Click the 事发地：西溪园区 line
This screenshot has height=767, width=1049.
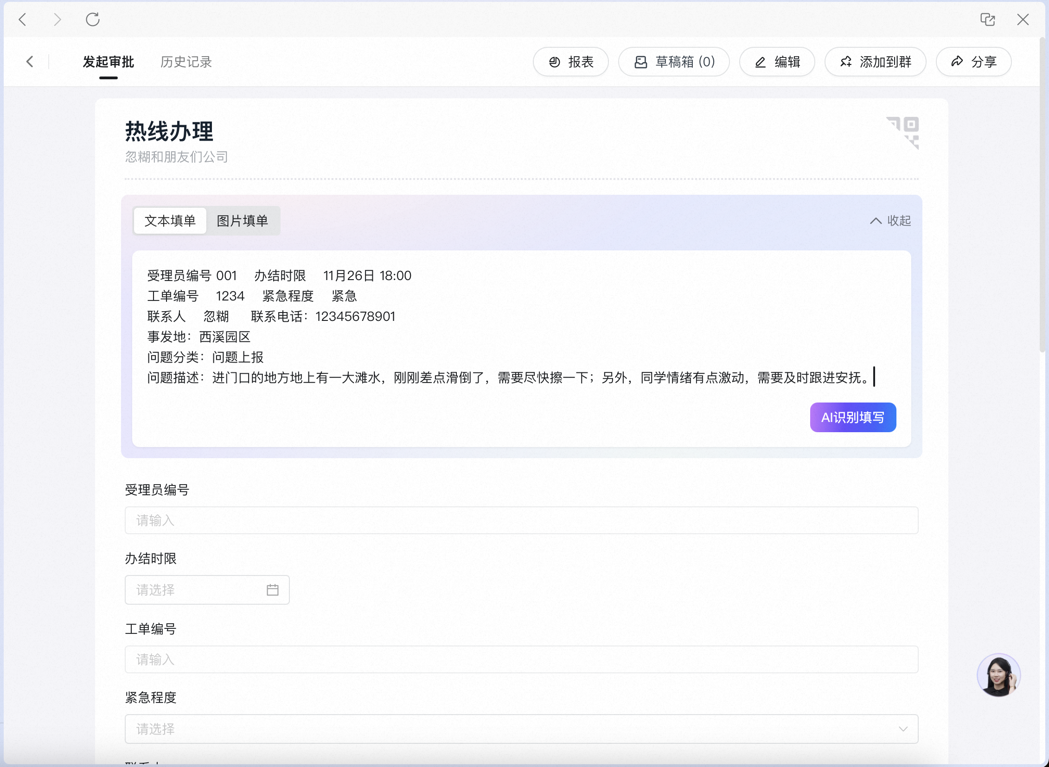coord(199,337)
